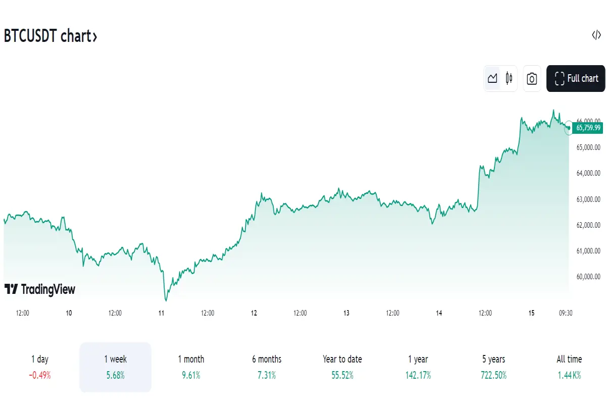Select the 5 years range
Image resolution: width=606 pixels, height=408 pixels.
coord(493,367)
